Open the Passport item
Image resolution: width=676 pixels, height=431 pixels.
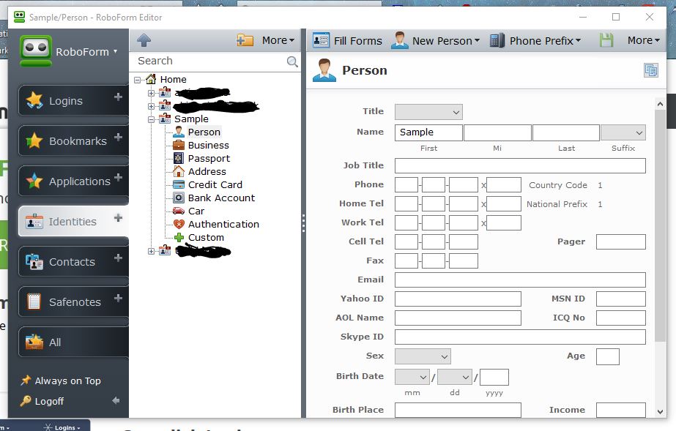coord(209,159)
